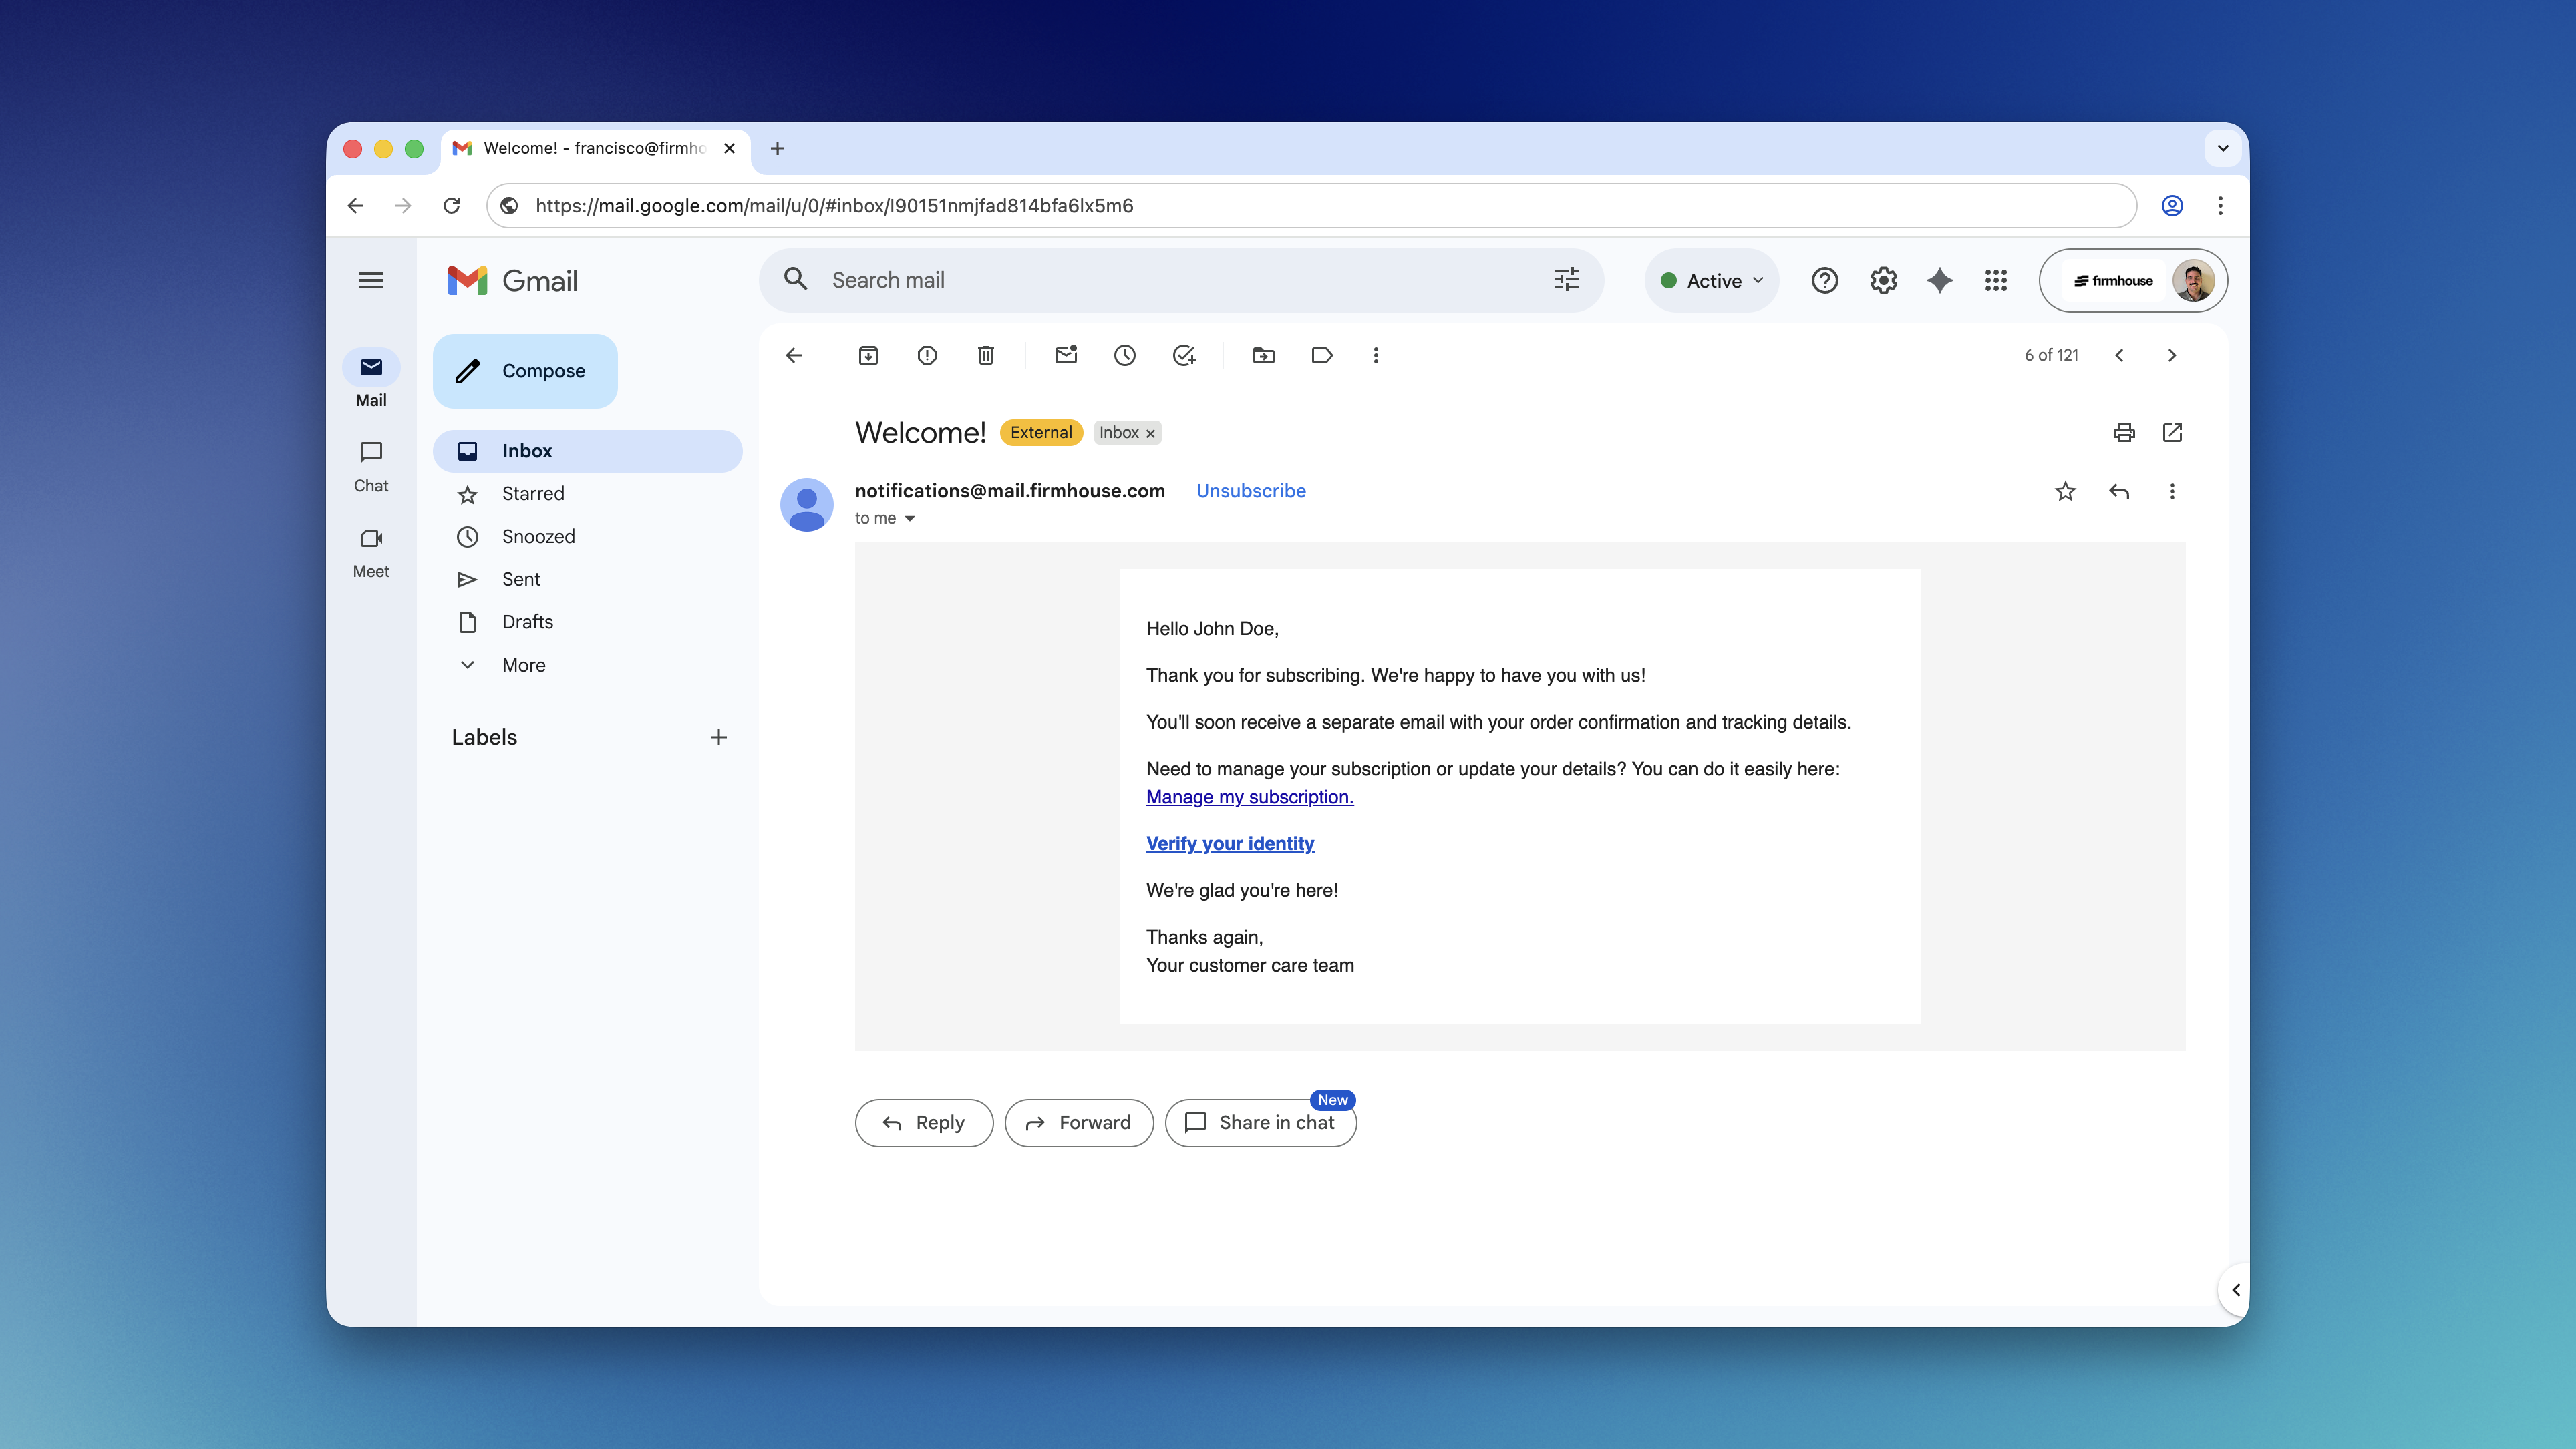Archive the Welcome email
2576x1449 pixels.
(x=868, y=355)
